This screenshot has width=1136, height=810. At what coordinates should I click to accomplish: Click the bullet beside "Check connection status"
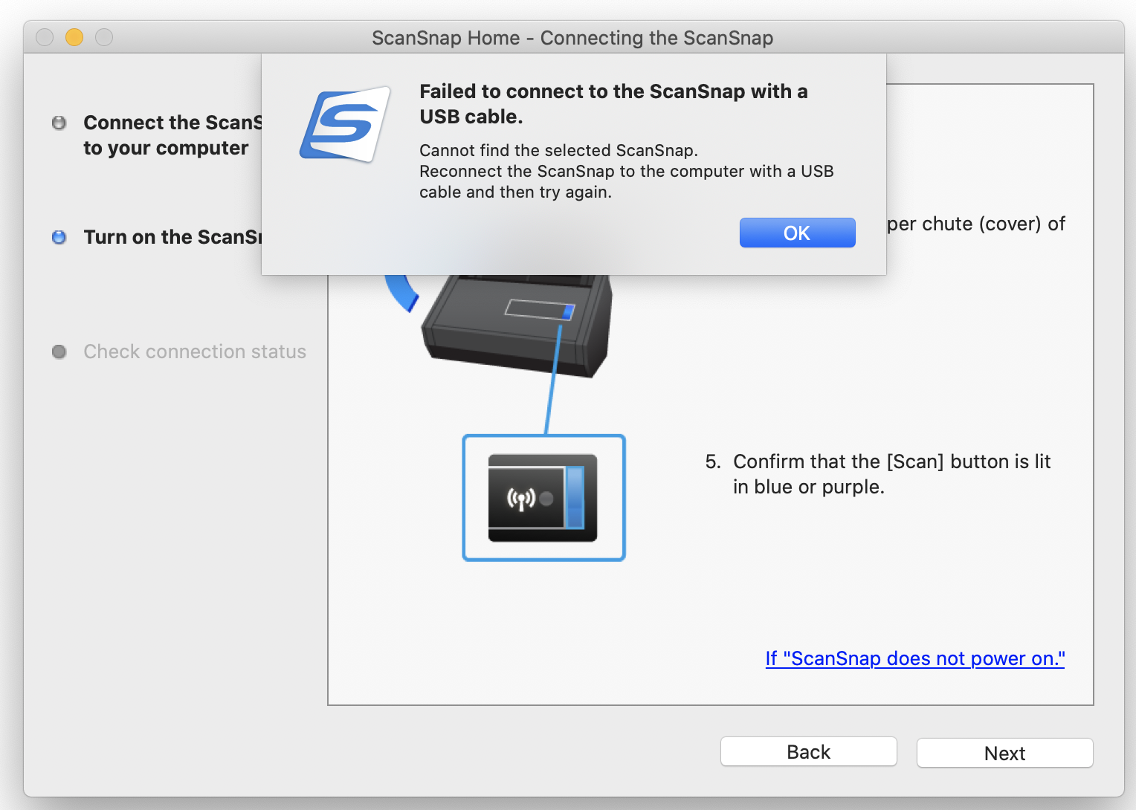click(59, 351)
